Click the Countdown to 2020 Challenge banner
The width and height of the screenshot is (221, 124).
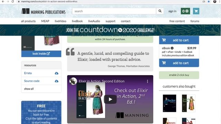(110, 30)
